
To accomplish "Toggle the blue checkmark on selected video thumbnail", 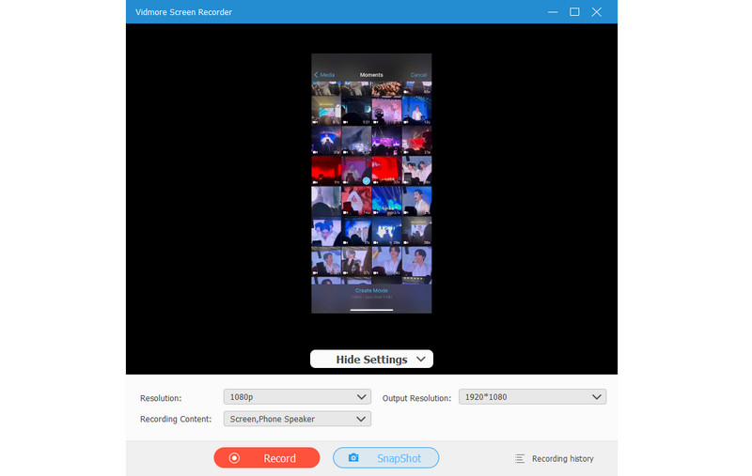I will 366,180.
